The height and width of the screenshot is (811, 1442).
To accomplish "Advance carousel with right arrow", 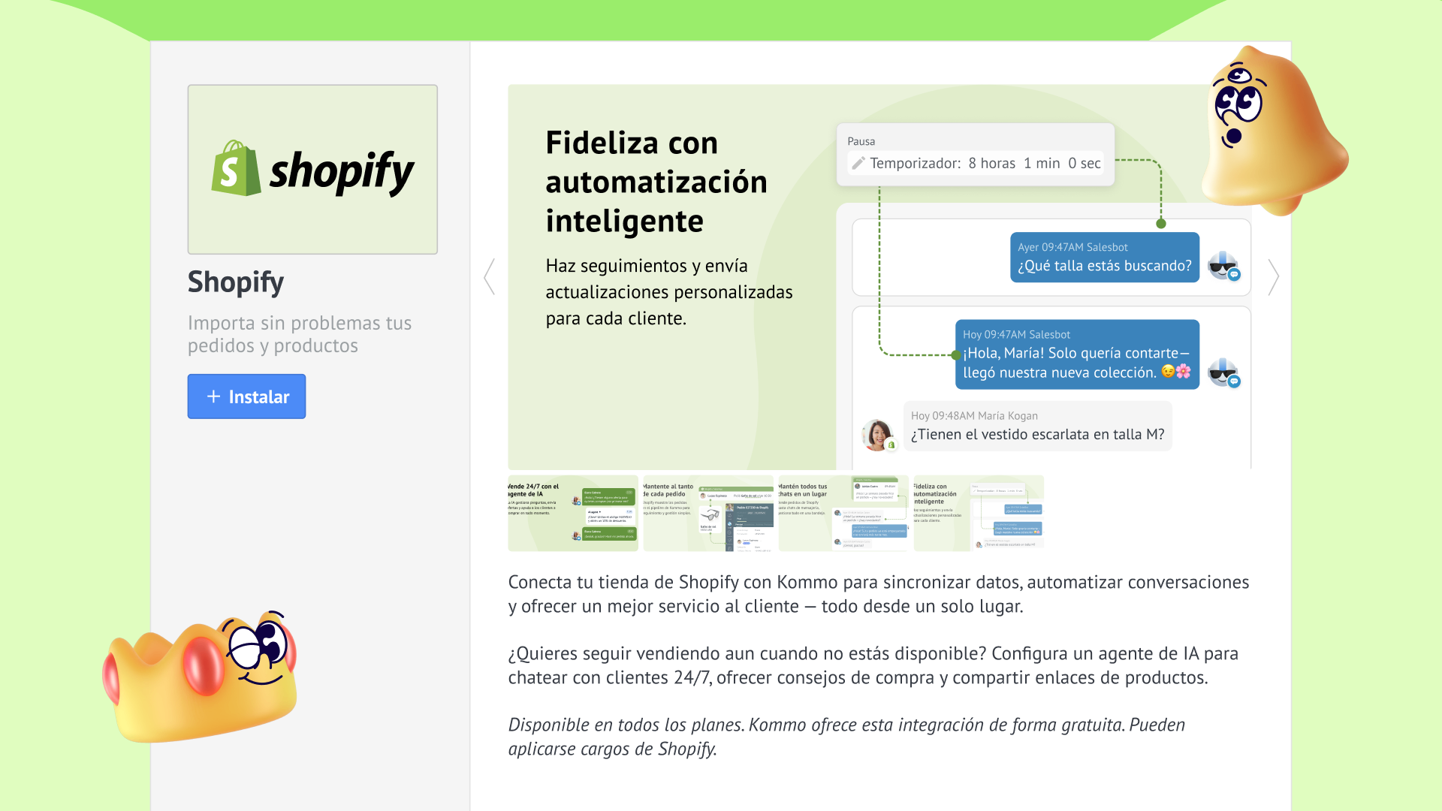I will 1273,277.
